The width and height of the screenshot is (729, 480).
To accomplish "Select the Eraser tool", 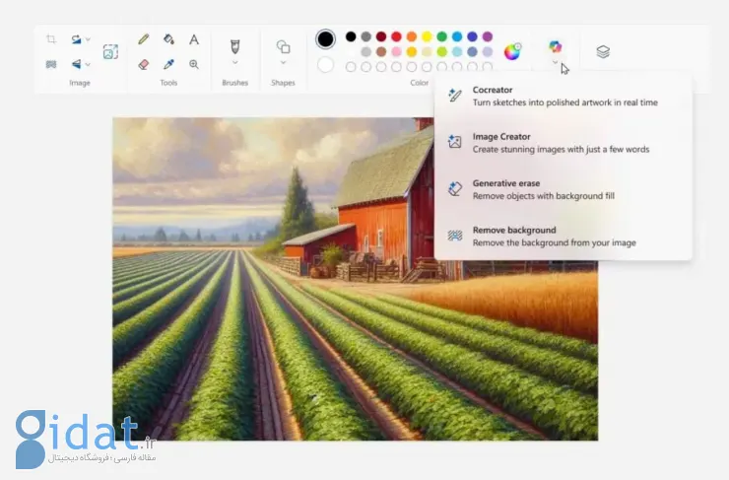I will coord(144,64).
